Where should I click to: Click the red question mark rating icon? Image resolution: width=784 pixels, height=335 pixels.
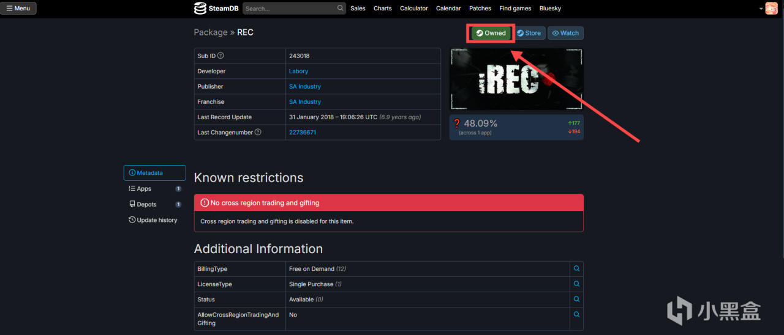point(456,124)
